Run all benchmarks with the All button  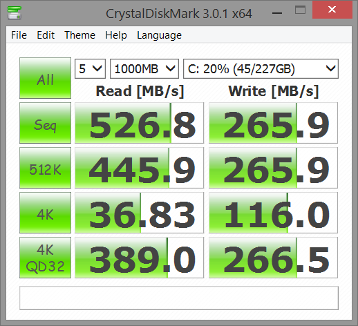(45, 78)
